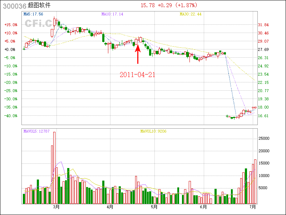Click the 2011-04-21 date annotation
This screenshot has height=215, width=286.
click(x=137, y=75)
